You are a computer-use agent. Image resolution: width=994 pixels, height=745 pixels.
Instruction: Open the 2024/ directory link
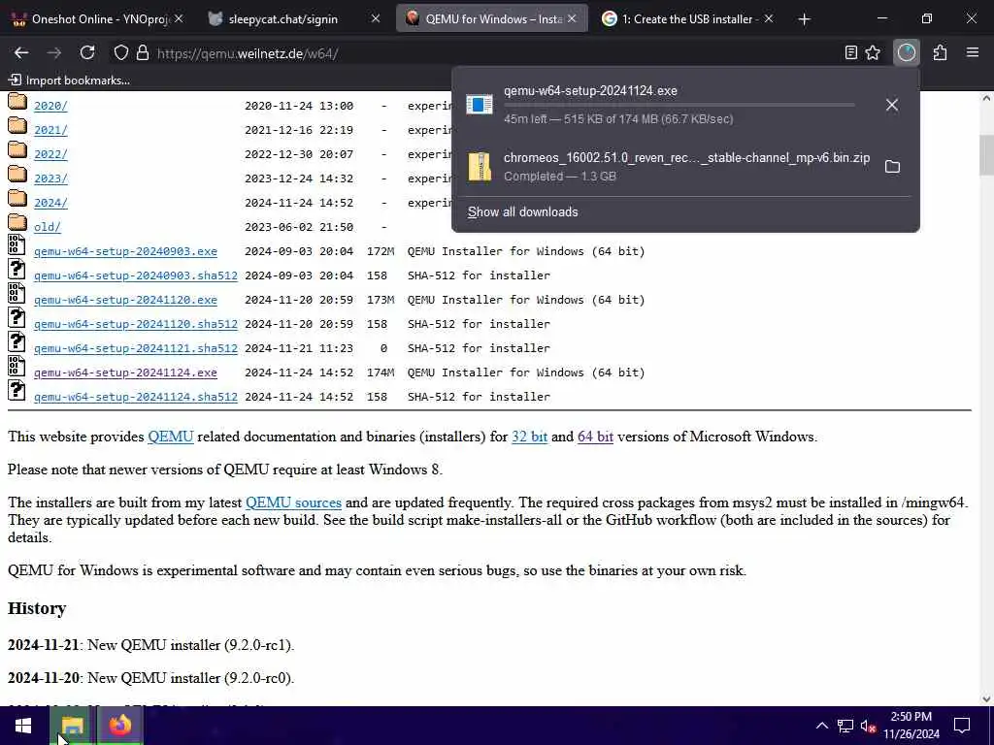(x=50, y=203)
